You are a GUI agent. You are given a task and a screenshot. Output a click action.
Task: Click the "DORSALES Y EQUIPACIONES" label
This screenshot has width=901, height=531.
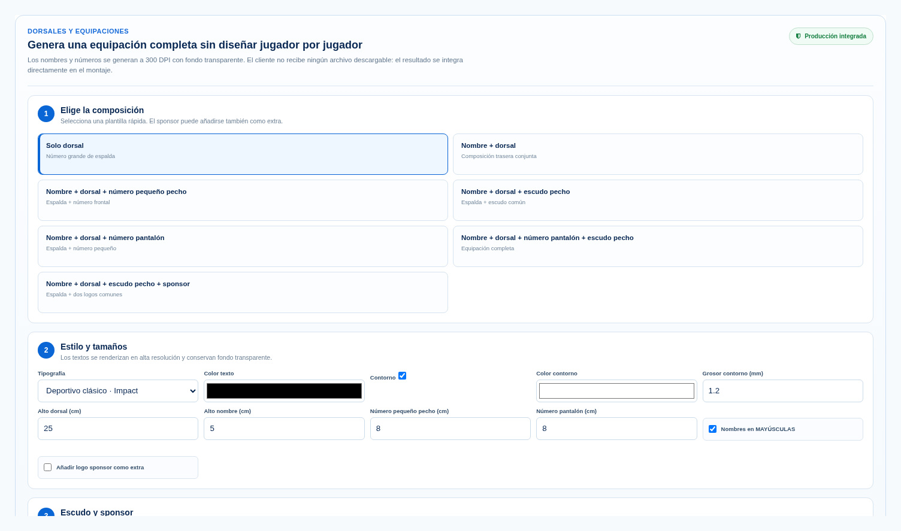78,31
